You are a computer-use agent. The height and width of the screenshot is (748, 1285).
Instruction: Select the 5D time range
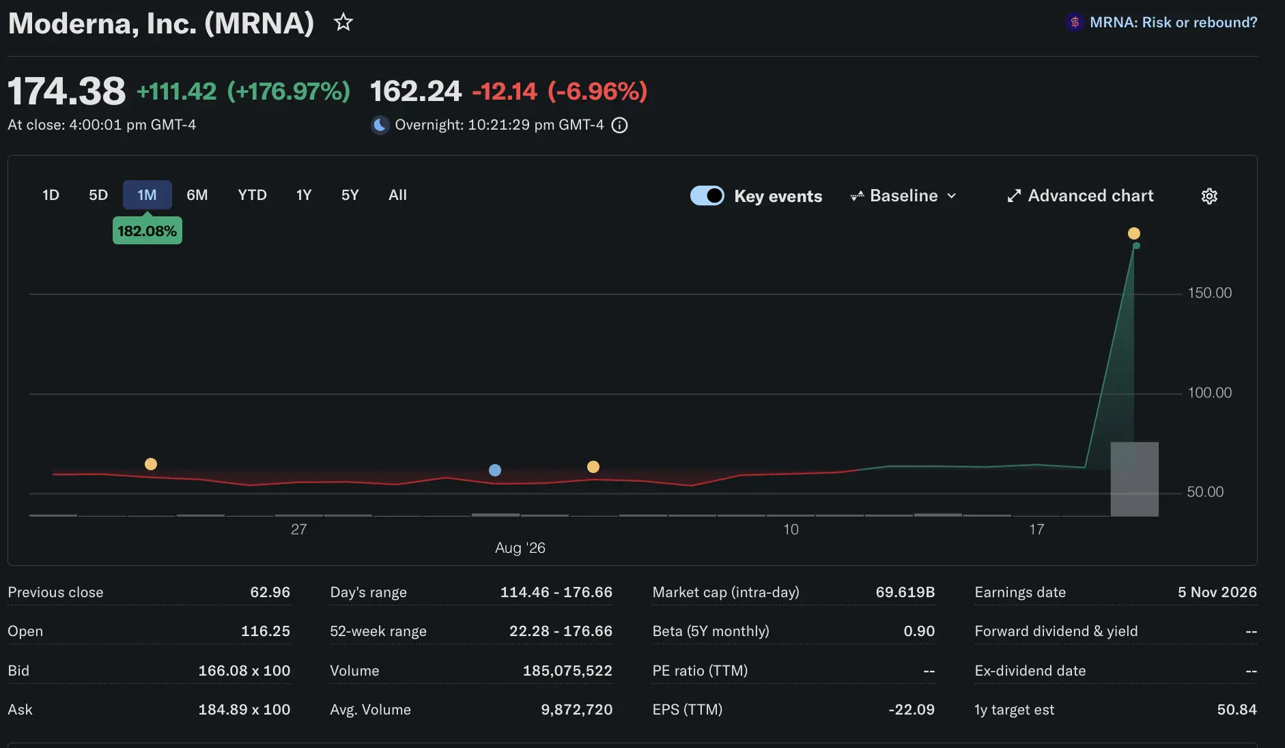[98, 195]
